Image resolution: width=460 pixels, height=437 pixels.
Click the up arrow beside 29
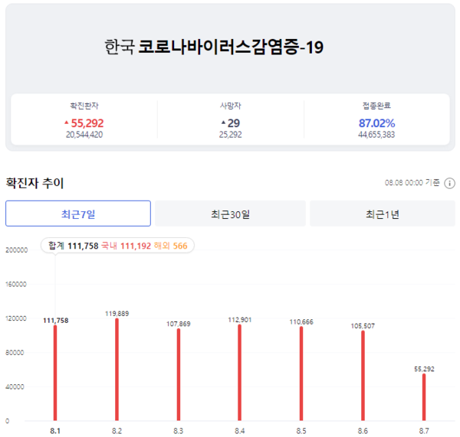[224, 122]
